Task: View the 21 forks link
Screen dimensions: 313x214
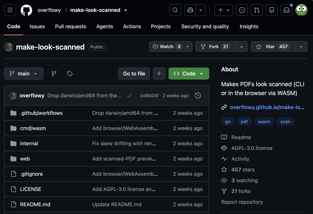Action: pos(241,191)
